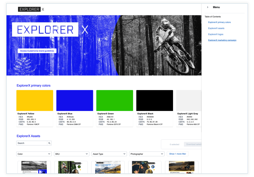Screen dimensions: 254x177
Task: Click into the assets Search field
Action: (31, 143)
